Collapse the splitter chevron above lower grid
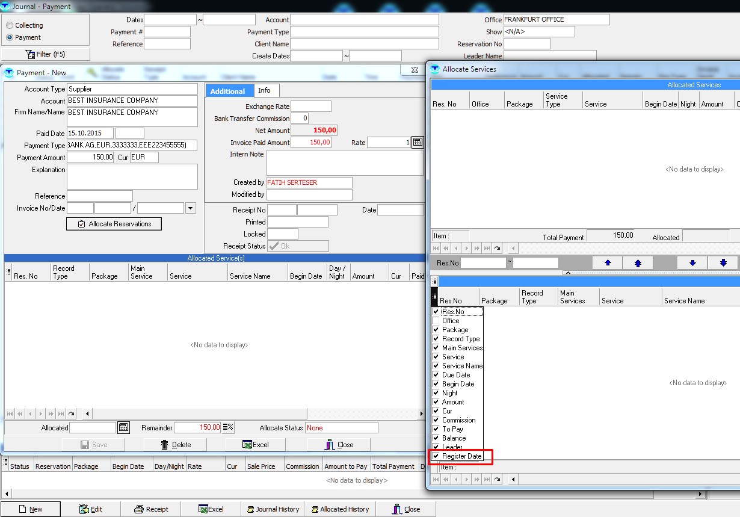Viewport: 740px width, 517px height. (x=566, y=273)
